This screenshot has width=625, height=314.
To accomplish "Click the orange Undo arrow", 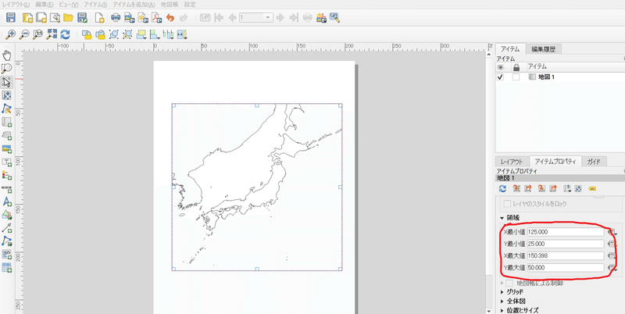I will pos(170,17).
